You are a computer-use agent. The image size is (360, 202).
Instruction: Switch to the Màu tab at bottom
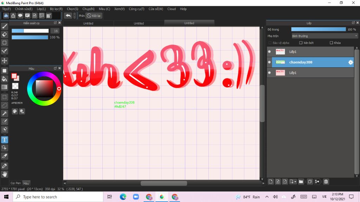click(26, 183)
